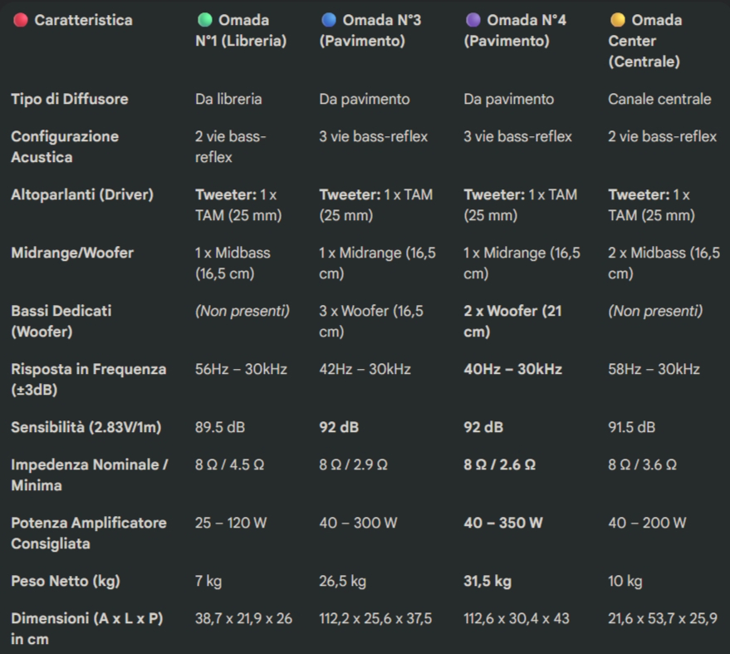Click the bold 2 x Woofer (21 cm) cell
This screenshot has height=654, width=730.
point(512,321)
